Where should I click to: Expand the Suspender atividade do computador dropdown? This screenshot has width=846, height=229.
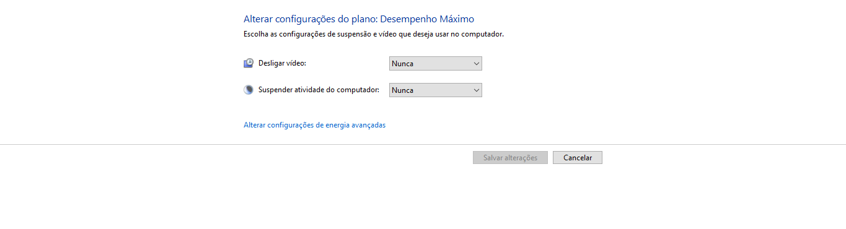[435, 90]
